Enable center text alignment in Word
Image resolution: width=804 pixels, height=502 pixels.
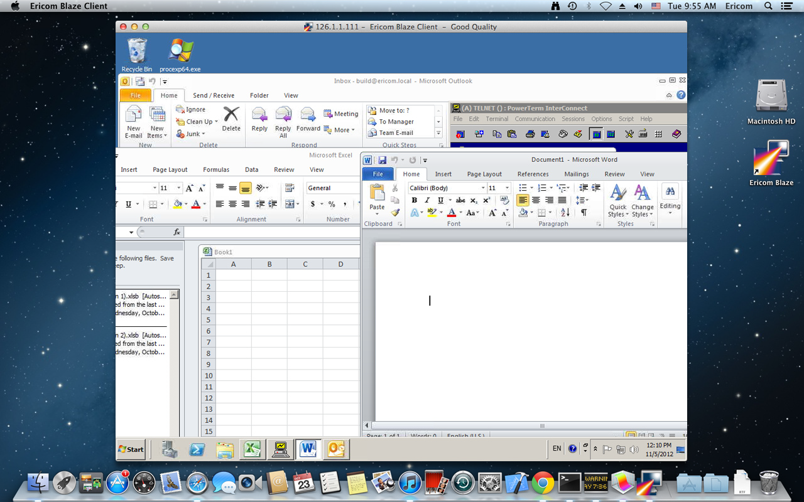535,200
